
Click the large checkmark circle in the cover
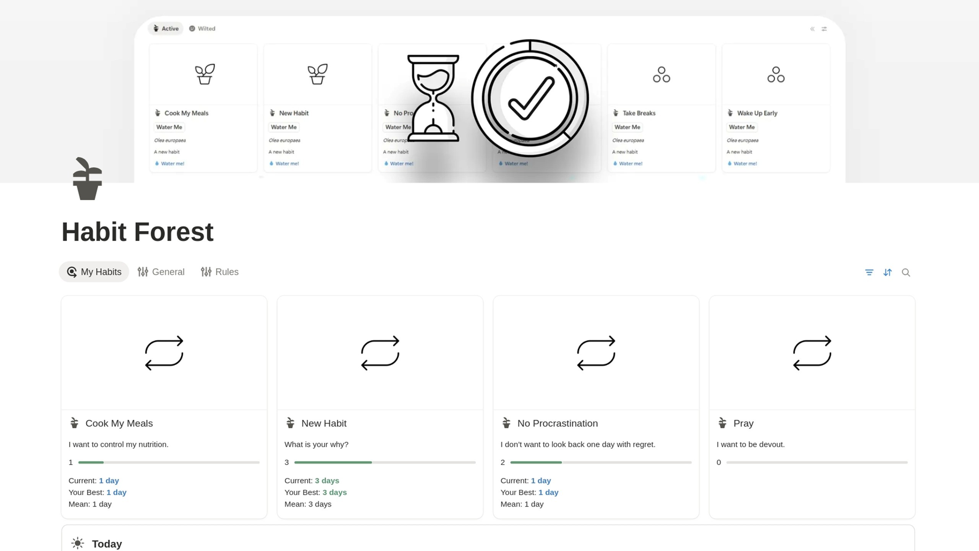tap(530, 98)
